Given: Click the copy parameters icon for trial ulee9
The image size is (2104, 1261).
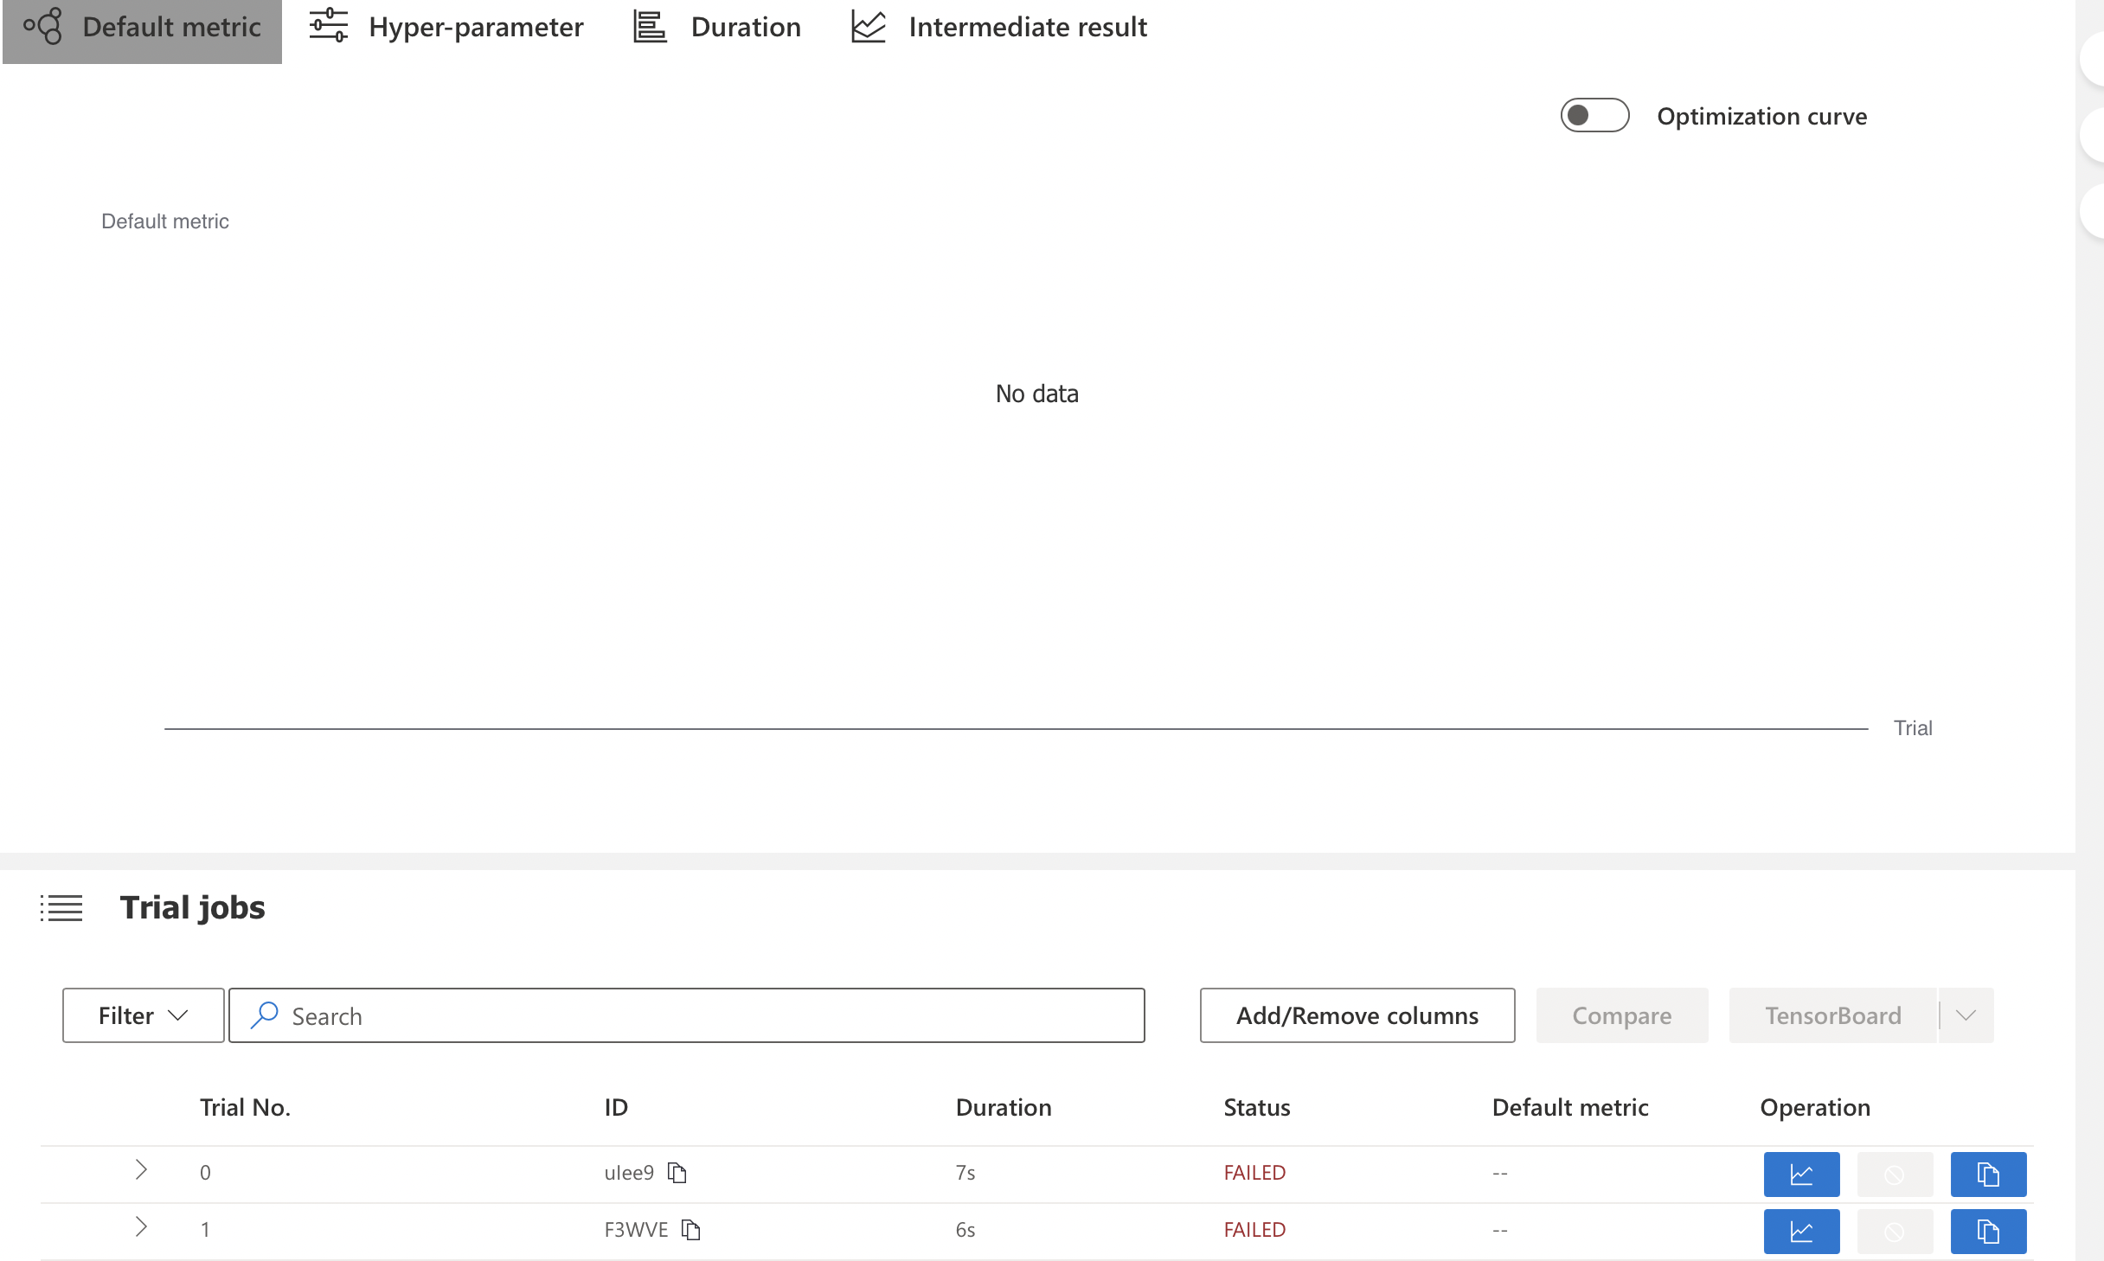Looking at the screenshot, I should [x=1988, y=1174].
